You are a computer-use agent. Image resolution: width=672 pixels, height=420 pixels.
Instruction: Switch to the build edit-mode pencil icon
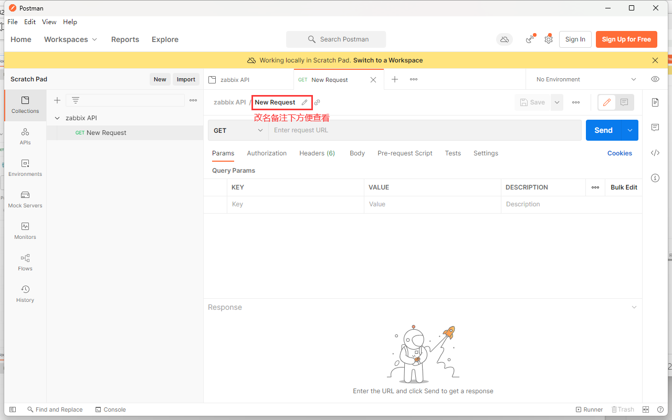607,102
